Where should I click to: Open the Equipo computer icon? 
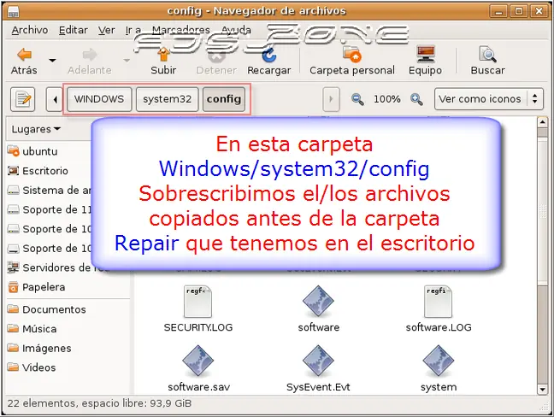(x=425, y=61)
